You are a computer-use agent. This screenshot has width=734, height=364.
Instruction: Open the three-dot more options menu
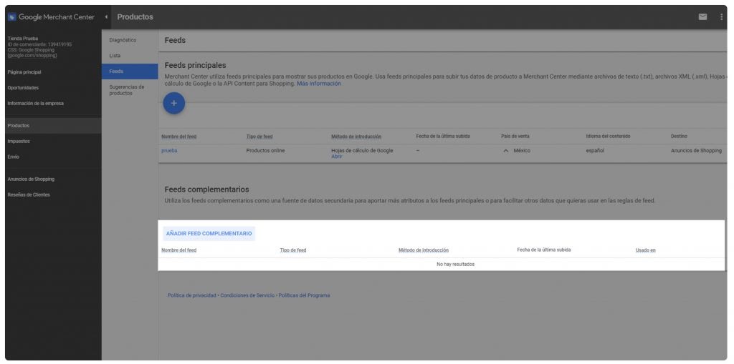[x=721, y=17]
